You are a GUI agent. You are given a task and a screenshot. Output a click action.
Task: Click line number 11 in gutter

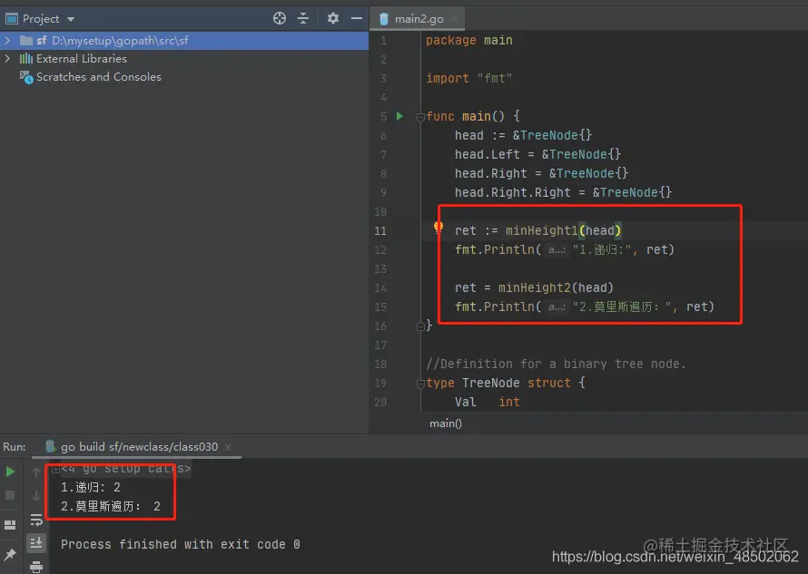point(380,230)
